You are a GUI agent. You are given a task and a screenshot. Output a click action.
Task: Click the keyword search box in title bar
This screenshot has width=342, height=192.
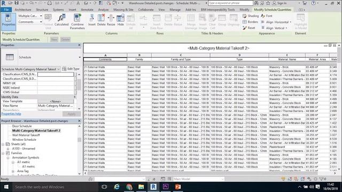230,3
